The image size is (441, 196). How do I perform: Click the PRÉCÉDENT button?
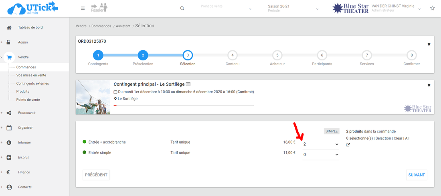click(x=96, y=175)
